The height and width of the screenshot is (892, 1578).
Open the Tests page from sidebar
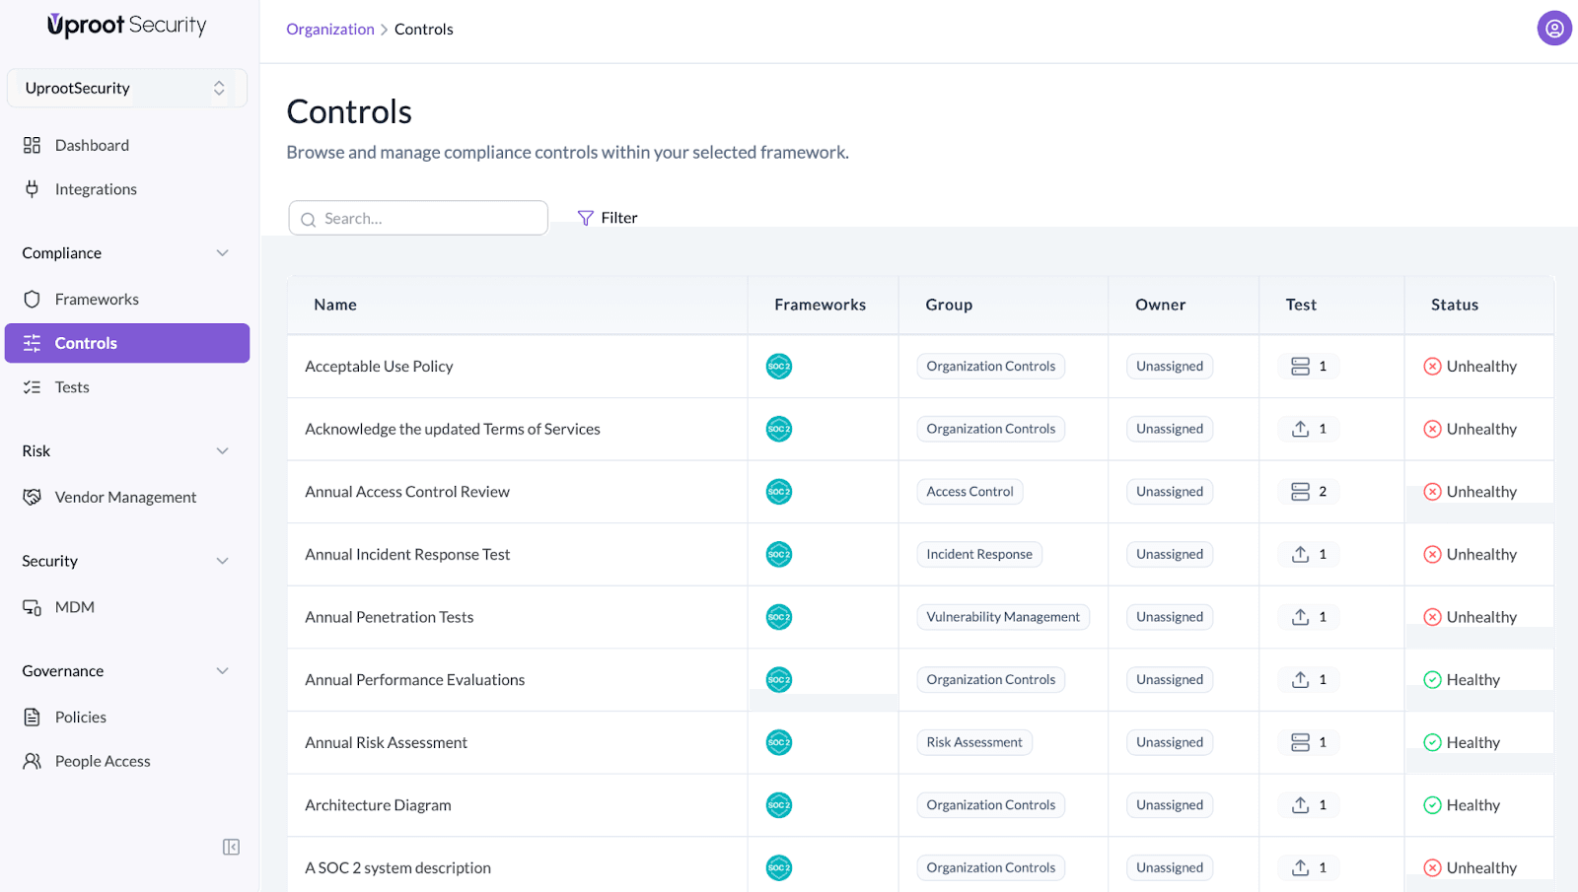click(72, 387)
